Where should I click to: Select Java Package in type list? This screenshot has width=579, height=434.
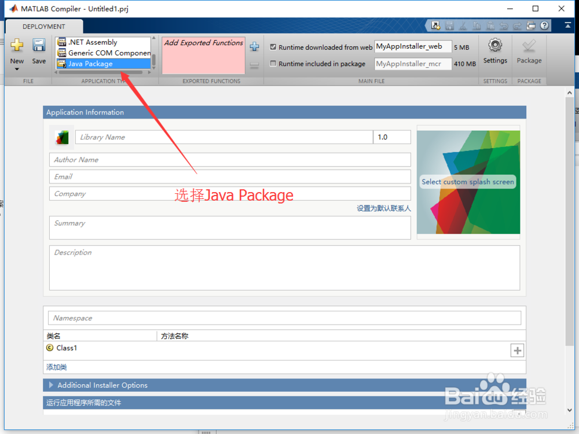pos(104,64)
